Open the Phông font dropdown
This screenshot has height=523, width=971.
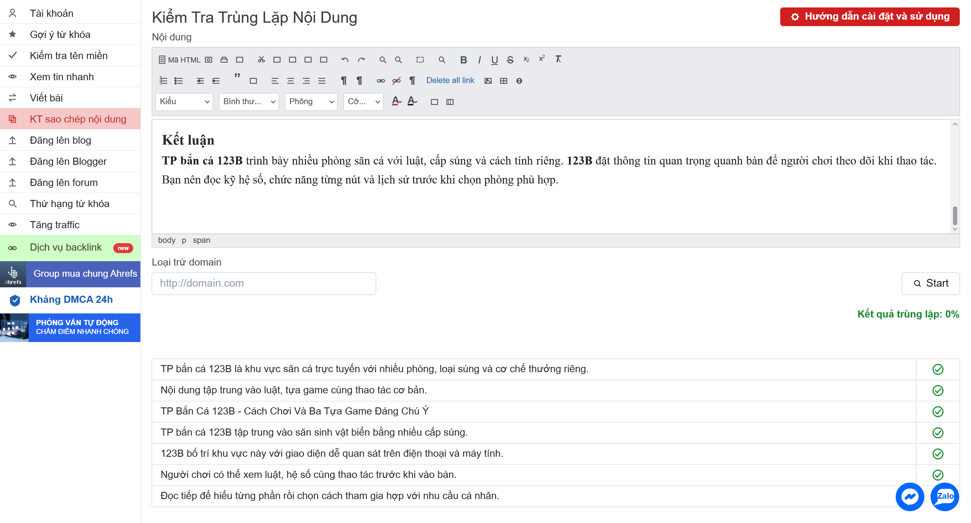point(311,102)
